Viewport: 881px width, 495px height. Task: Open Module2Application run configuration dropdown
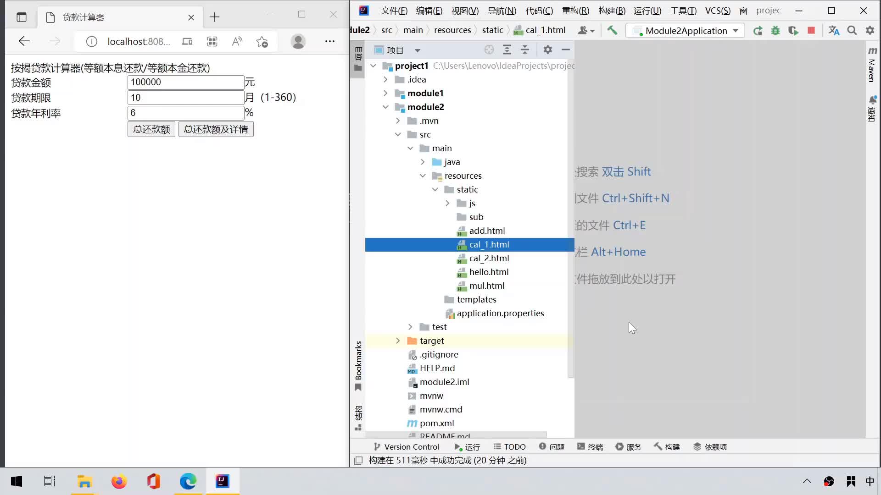coord(686,31)
